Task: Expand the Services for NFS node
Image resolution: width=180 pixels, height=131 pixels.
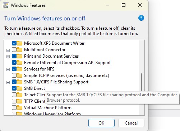Action: (8, 69)
